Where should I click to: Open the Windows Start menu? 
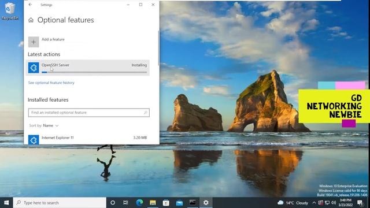6,203
